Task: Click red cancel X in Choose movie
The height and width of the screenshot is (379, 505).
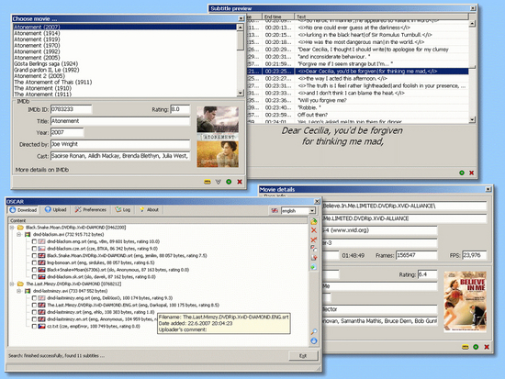Action: point(240,182)
